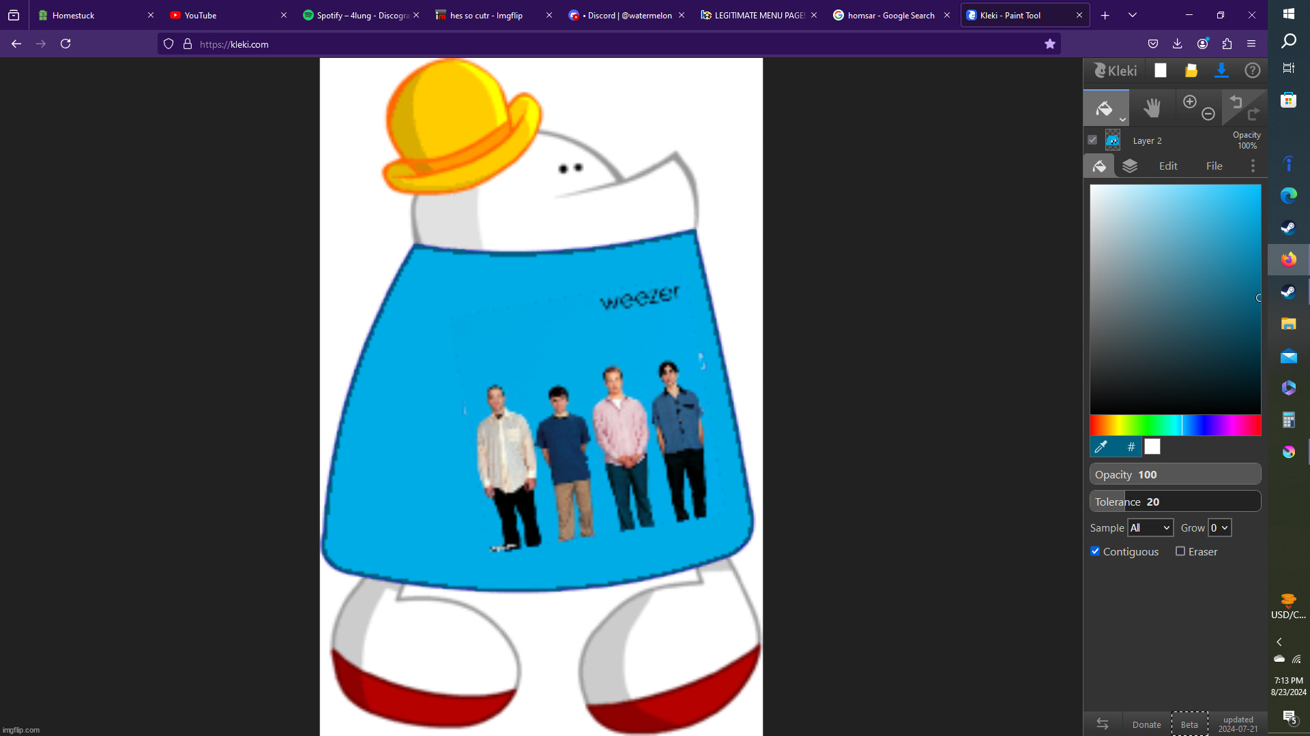Uncheck the Contiguous option
The image size is (1310, 736).
[x=1095, y=551]
